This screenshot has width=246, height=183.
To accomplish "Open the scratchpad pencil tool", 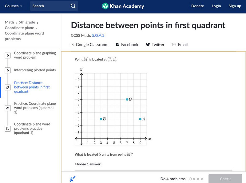I will pos(73,179).
